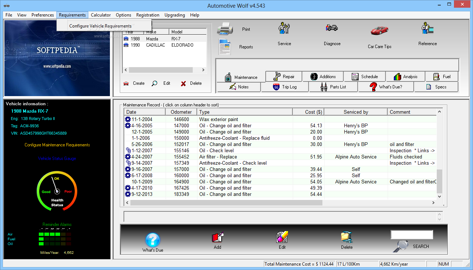Click the Add record icon
This screenshot has height=270, width=473.
tap(218, 237)
